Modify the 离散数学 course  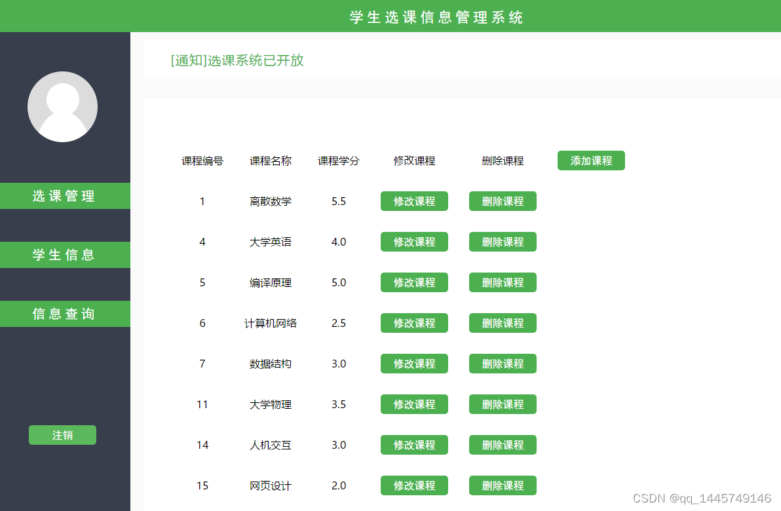coord(414,201)
